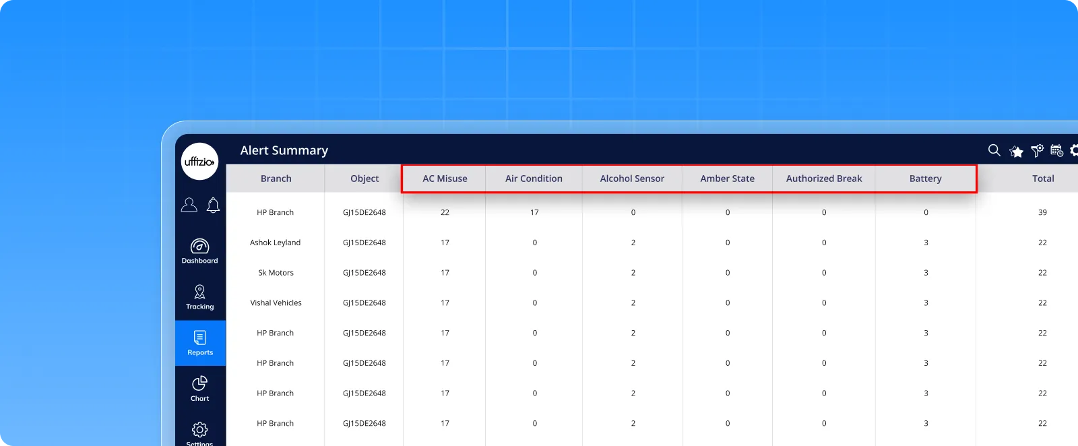Select the Vishal Vehicles branch cell
Image resolution: width=1078 pixels, height=446 pixels.
(276, 303)
